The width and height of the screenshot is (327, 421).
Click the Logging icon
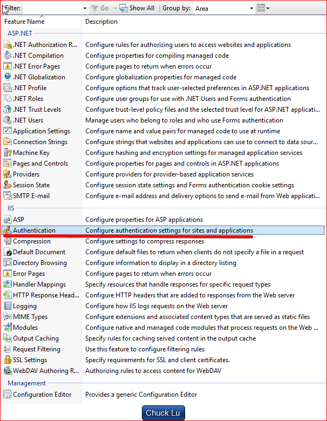point(8,306)
